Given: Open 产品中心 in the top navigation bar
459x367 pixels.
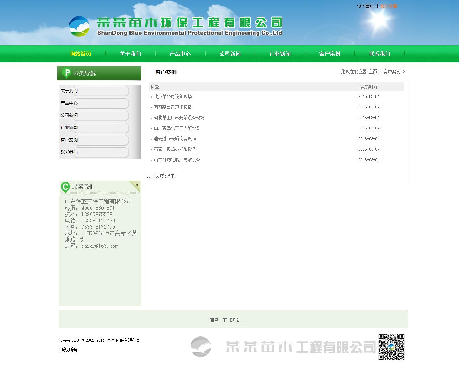Looking at the screenshot, I should 180,54.
